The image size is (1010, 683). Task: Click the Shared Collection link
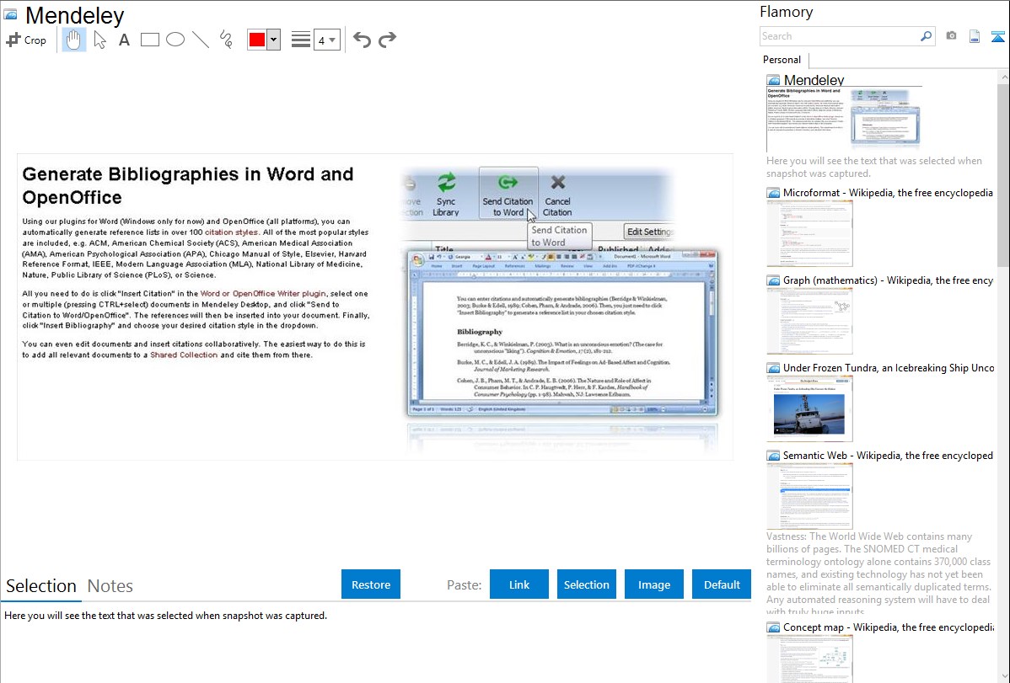coord(184,355)
